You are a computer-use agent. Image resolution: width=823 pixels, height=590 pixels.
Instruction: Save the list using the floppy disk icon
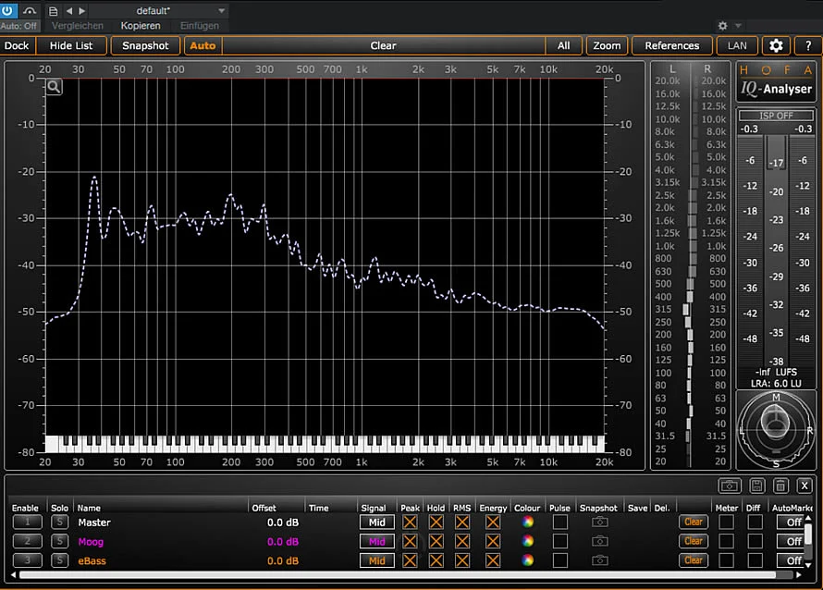click(756, 486)
